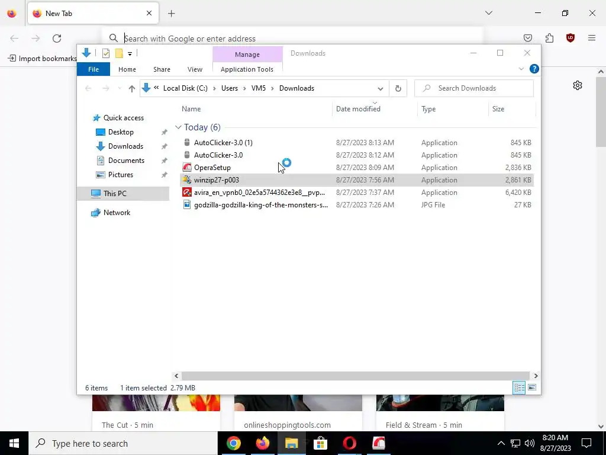The height and width of the screenshot is (455, 606).
Task: Open the Customize Quick Access Toolbar dropdown arrow
Action: click(x=130, y=54)
